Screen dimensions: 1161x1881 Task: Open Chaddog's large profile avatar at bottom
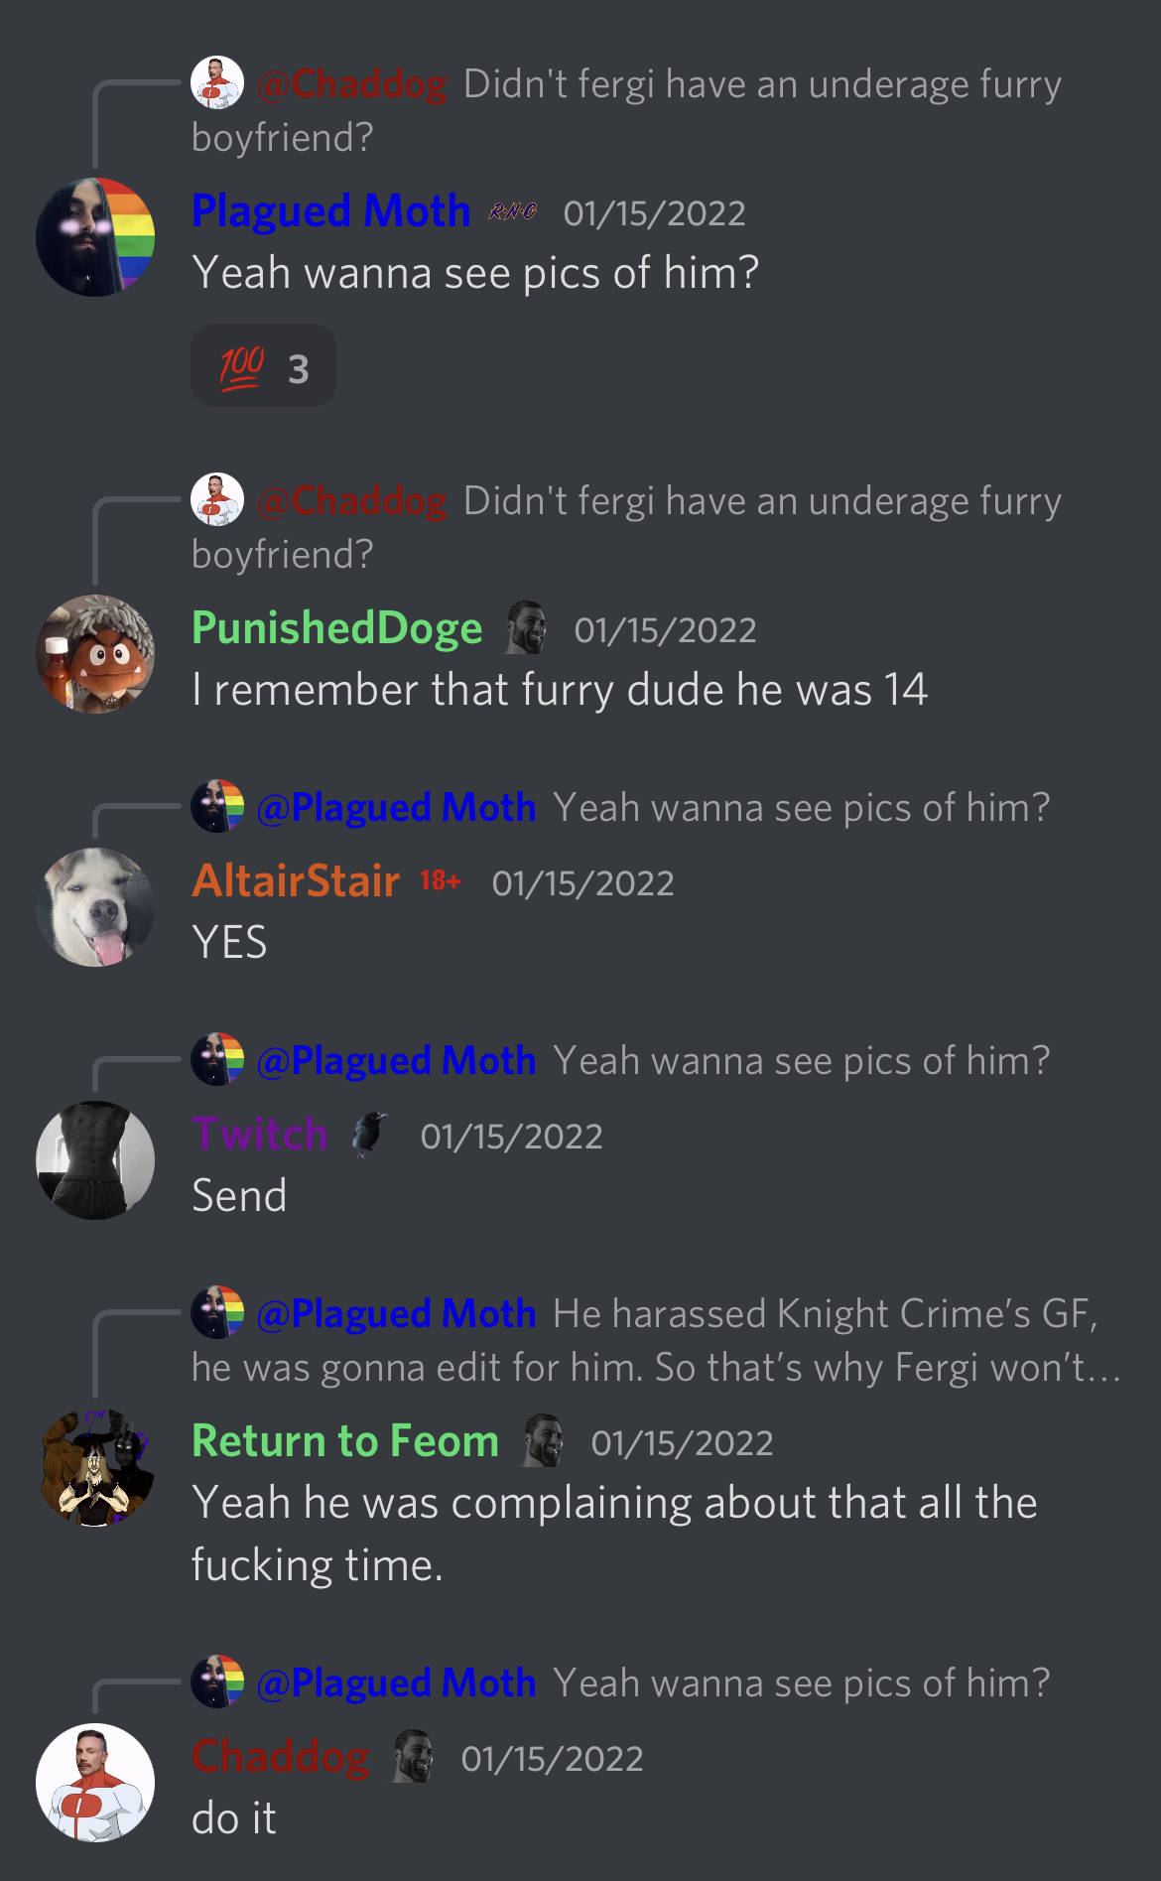coord(95,1783)
